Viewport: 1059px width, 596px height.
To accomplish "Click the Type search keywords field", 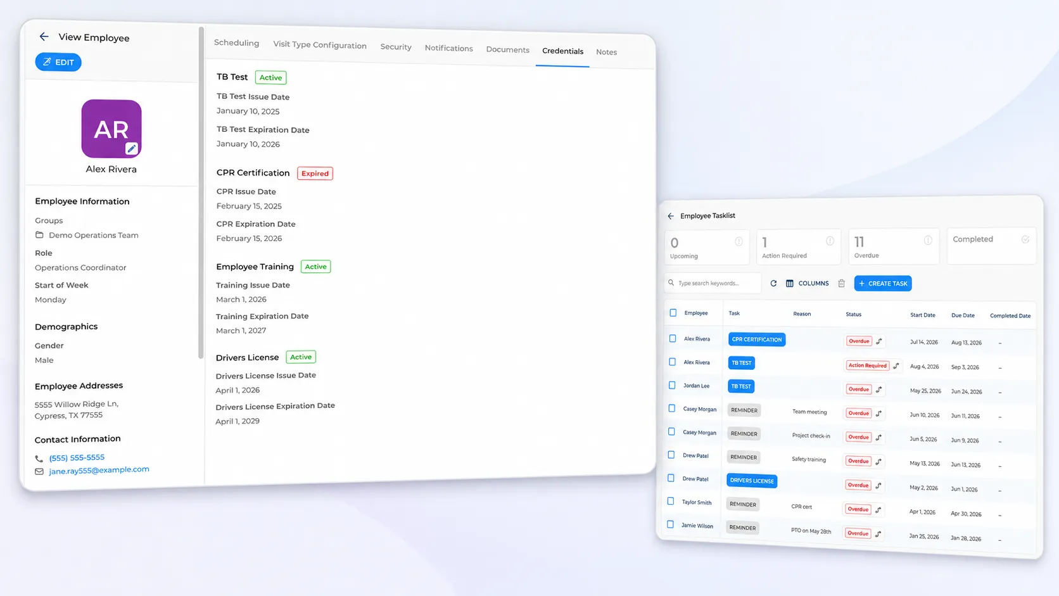I will (713, 283).
